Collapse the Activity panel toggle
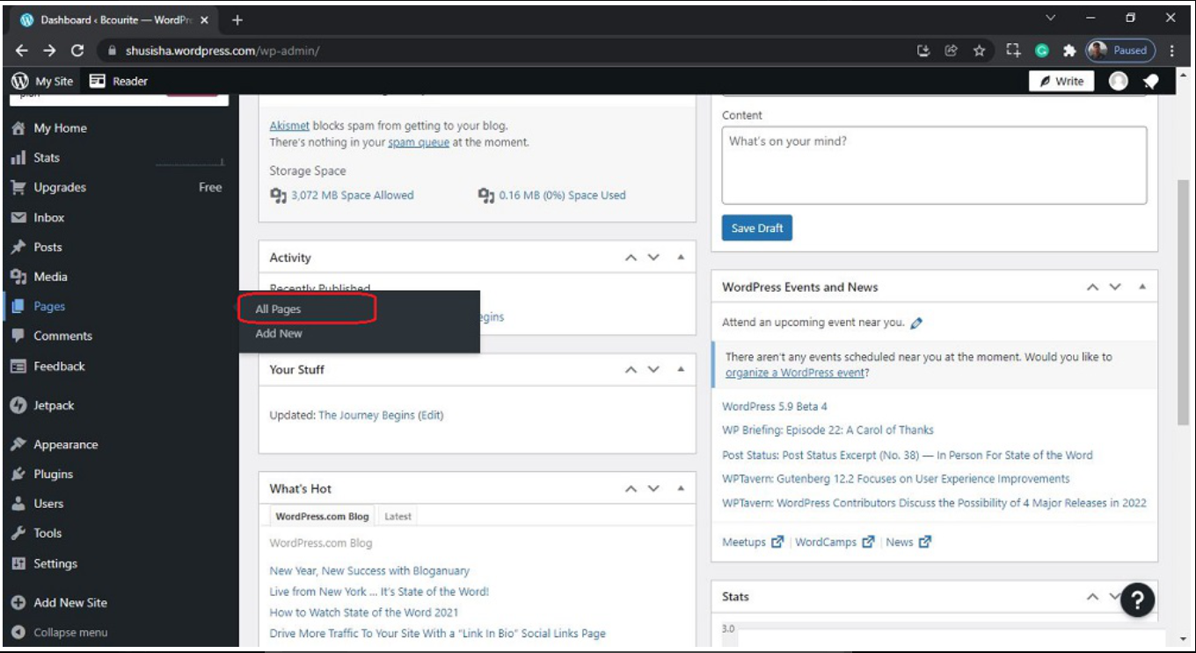 coord(681,258)
